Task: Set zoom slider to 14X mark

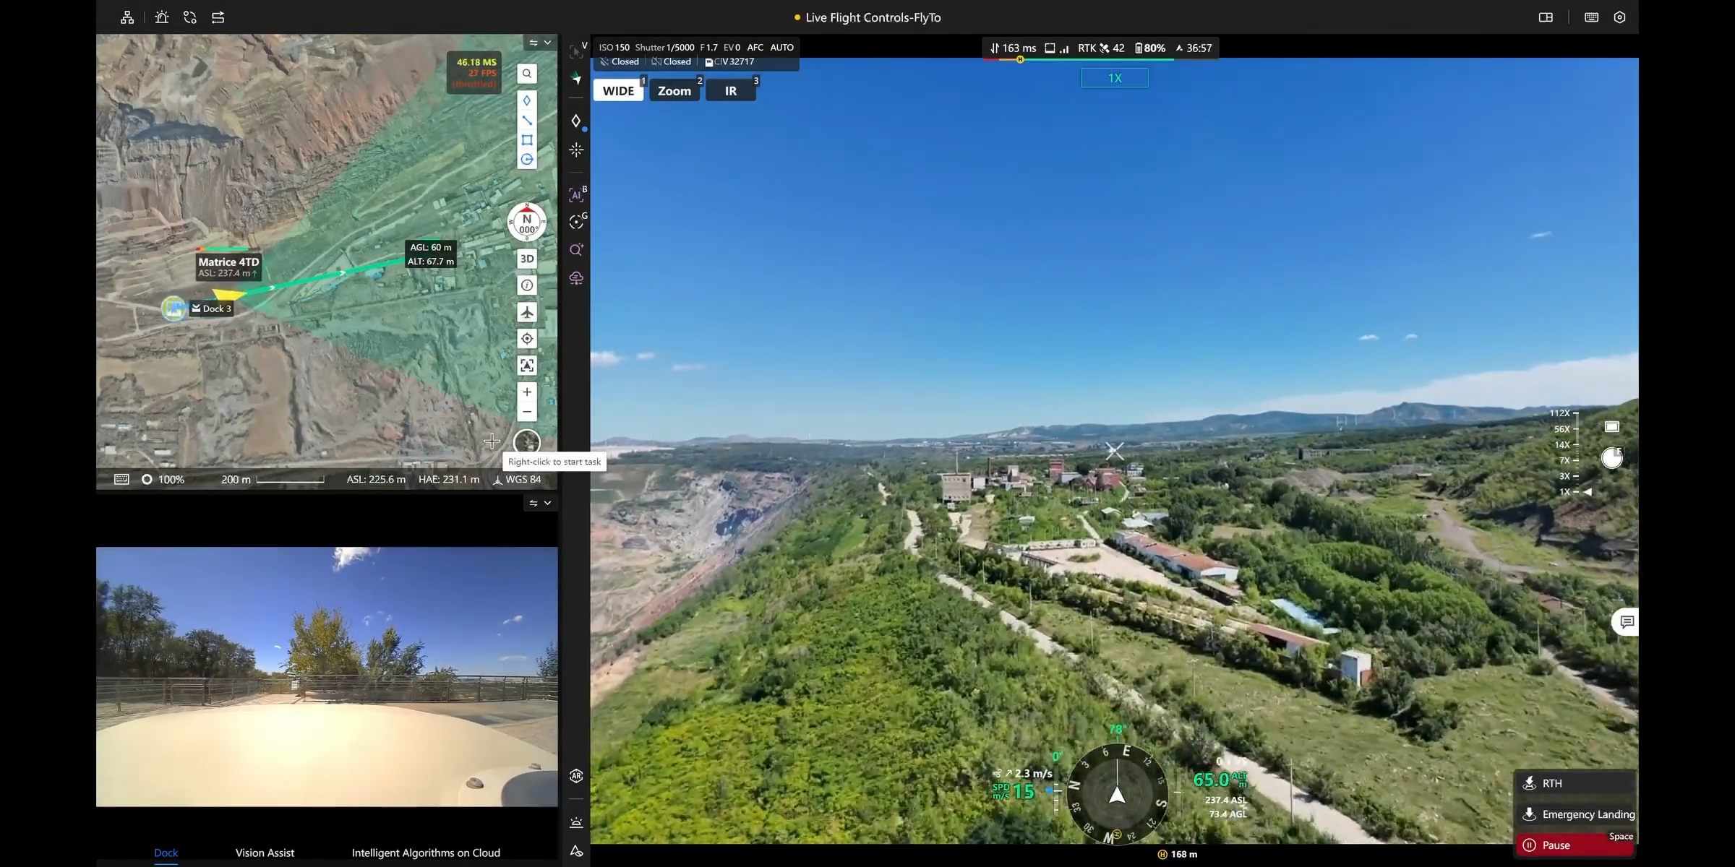Action: tap(1576, 445)
